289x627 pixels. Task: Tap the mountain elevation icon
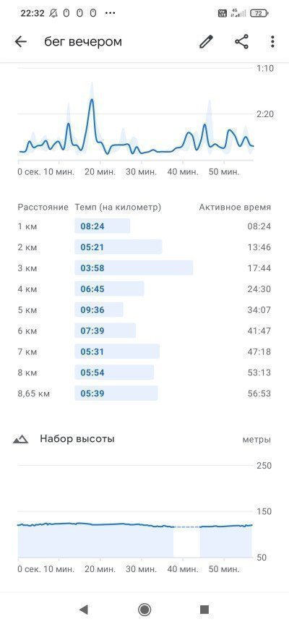pyautogui.click(x=20, y=439)
